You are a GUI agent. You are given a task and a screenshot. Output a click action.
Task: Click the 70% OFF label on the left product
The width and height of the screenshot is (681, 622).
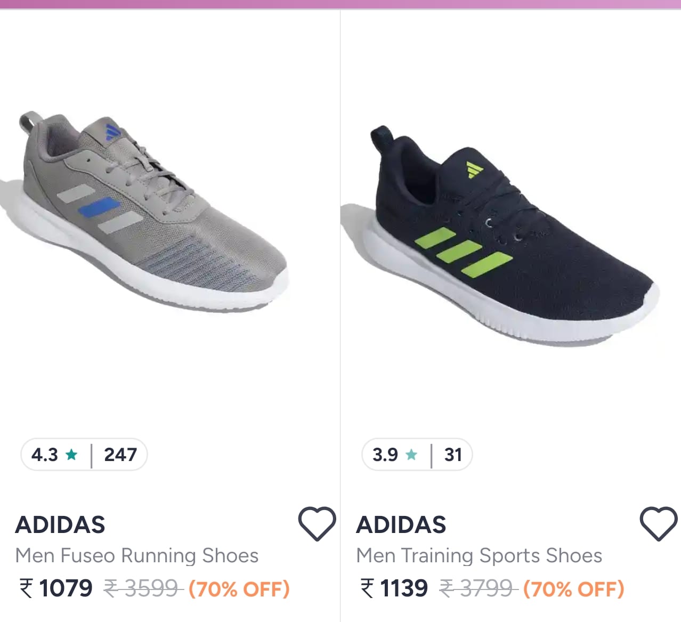[239, 589]
